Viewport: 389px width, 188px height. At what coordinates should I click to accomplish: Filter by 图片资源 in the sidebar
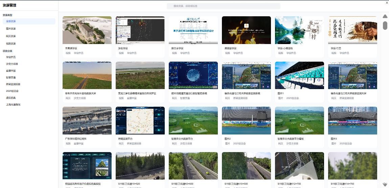(x=11, y=29)
